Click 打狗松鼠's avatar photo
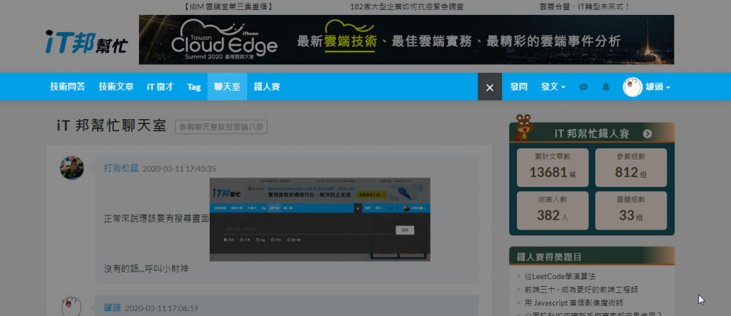 (x=72, y=168)
